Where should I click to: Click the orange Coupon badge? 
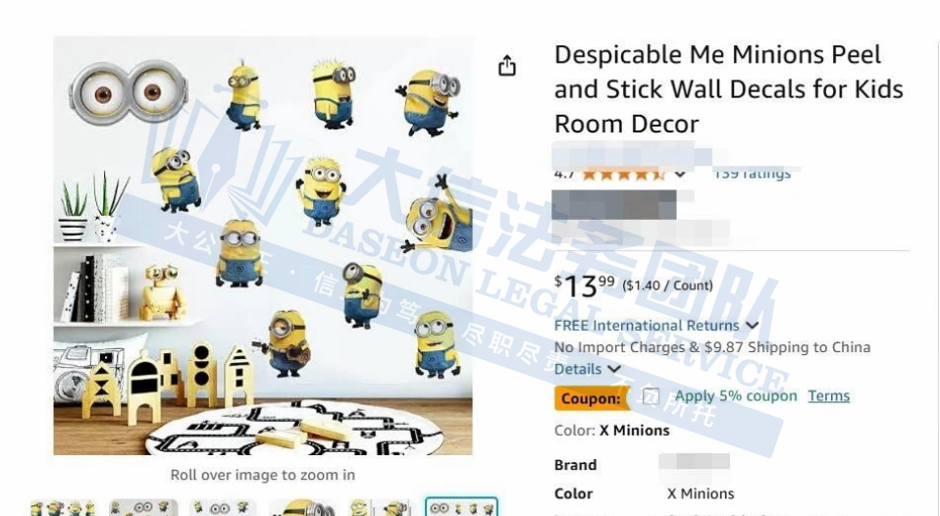tap(592, 398)
